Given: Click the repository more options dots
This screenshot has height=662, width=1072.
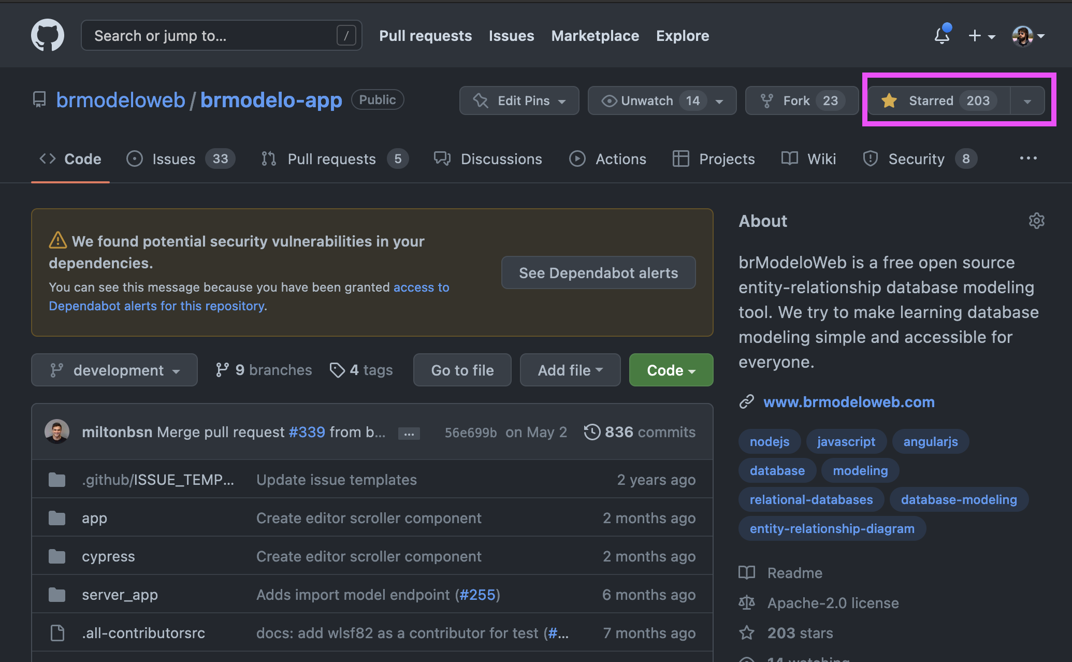Looking at the screenshot, I should pos(1028,159).
